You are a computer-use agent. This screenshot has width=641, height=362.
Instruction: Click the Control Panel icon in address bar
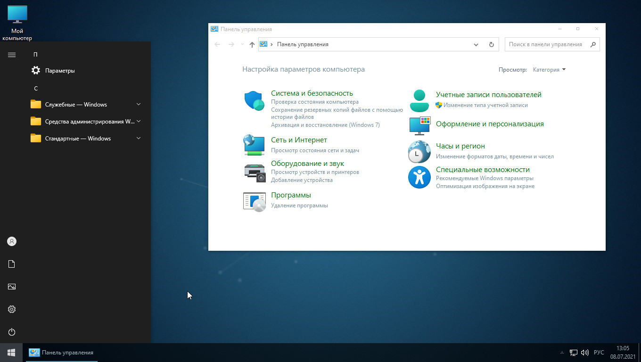tap(263, 44)
